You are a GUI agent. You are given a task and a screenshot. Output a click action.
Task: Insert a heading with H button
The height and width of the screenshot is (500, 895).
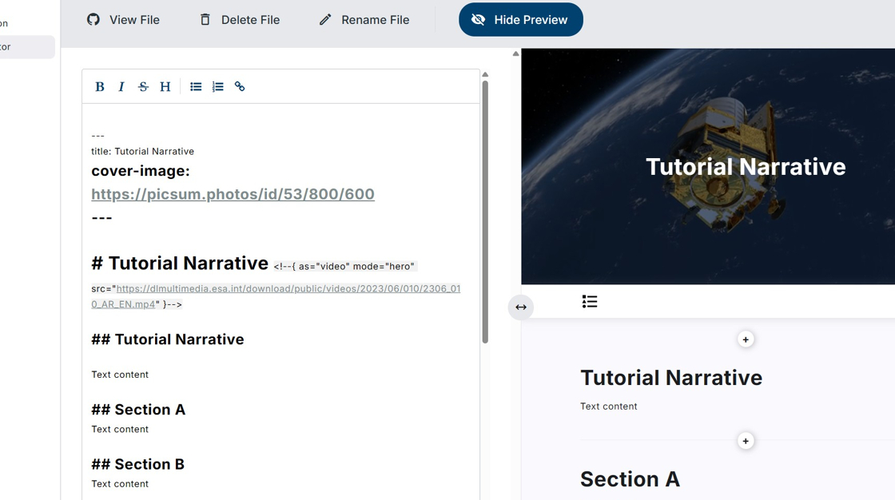point(165,87)
